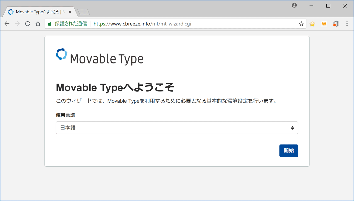
Task: Click the 保護された通信 secure label
Action: [x=71, y=24]
